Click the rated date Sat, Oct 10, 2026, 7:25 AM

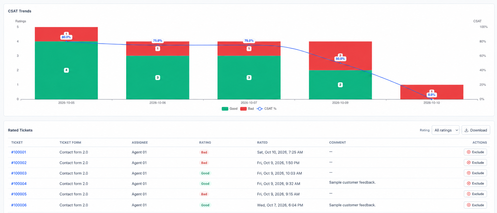pos(280,152)
